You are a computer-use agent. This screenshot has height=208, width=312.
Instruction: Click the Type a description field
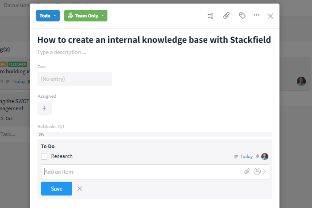coord(62,52)
